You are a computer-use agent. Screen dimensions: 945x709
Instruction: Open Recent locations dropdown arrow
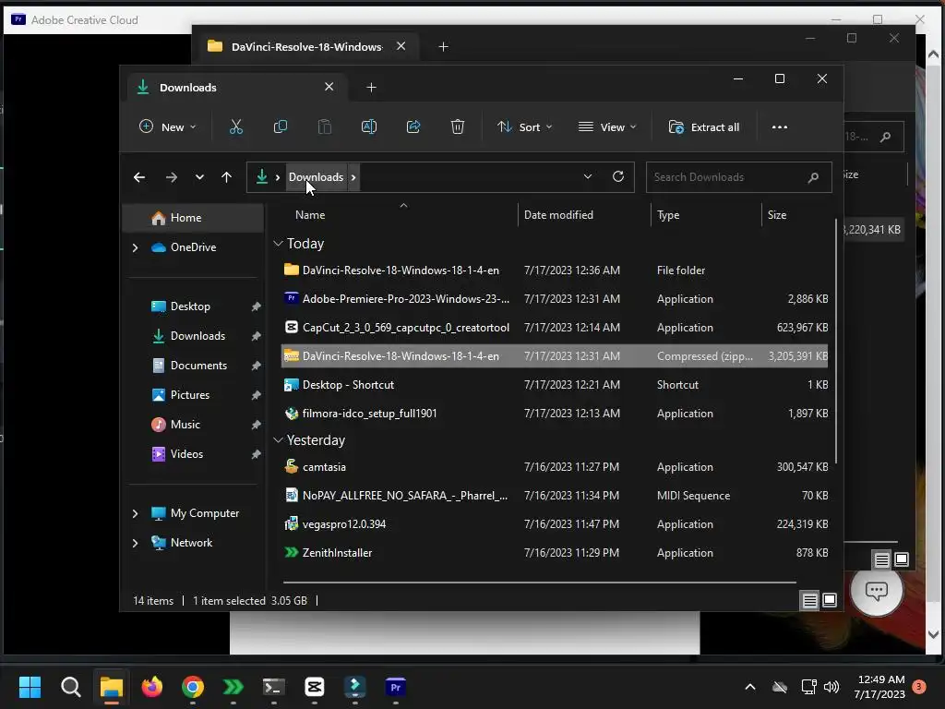tap(199, 177)
